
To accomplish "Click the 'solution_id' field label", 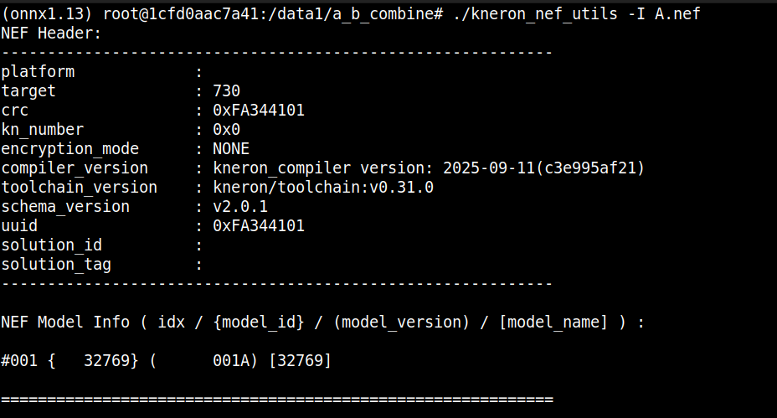I will pyautogui.click(x=51, y=245).
